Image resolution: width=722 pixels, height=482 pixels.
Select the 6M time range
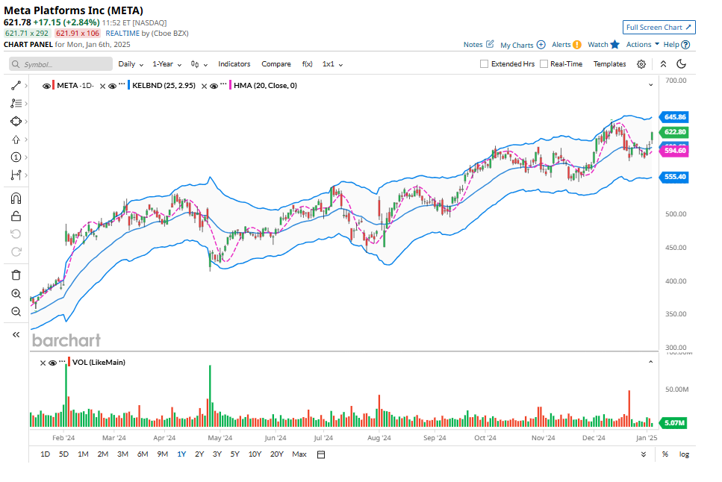tap(142, 454)
